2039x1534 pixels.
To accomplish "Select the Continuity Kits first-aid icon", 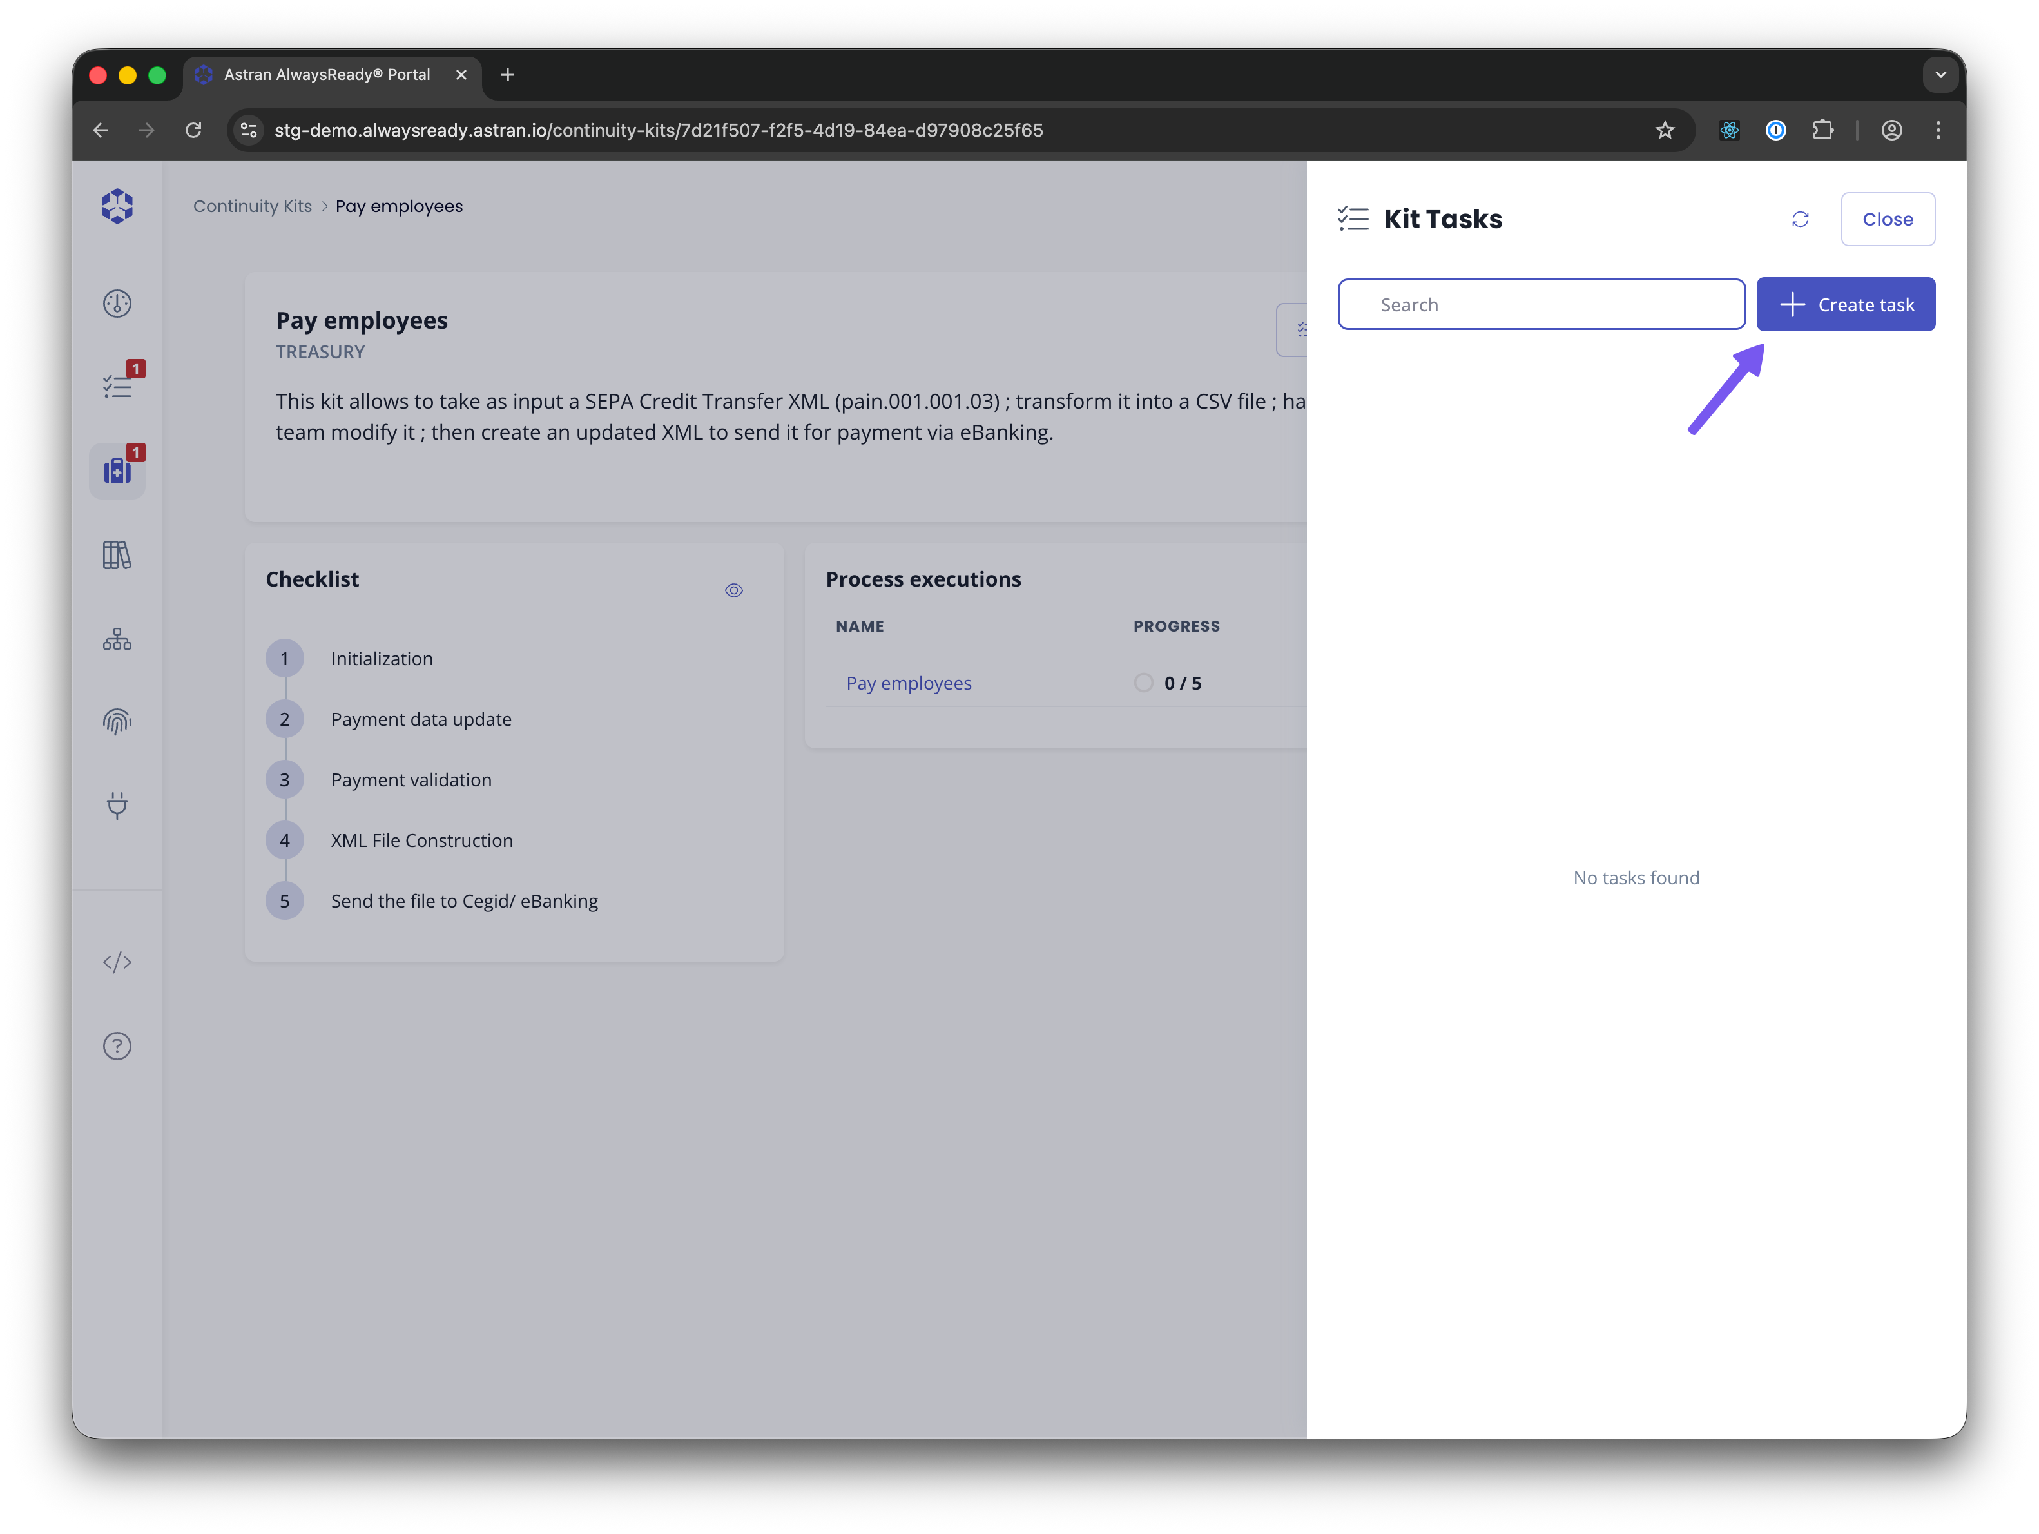I will pos(117,470).
